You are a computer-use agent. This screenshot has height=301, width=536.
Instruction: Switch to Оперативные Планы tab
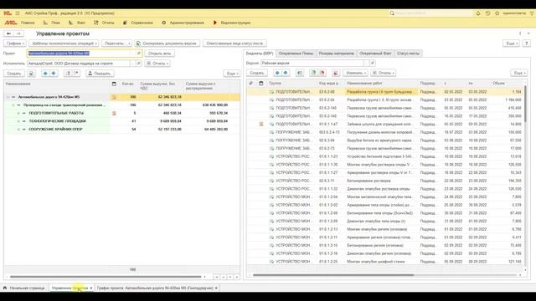click(x=296, y=54)
